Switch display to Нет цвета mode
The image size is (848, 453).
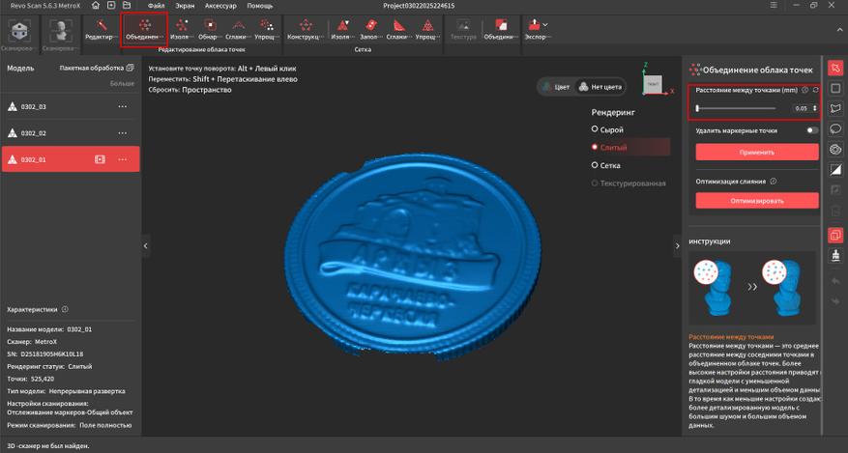(600, 87)
